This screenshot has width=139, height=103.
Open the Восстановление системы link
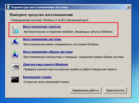coord(42,39)
